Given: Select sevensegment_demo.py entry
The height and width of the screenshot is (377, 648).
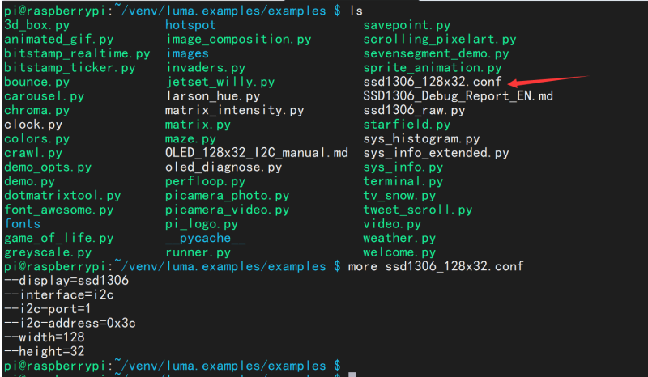Looking at the screenshot, I should (436, 53).
